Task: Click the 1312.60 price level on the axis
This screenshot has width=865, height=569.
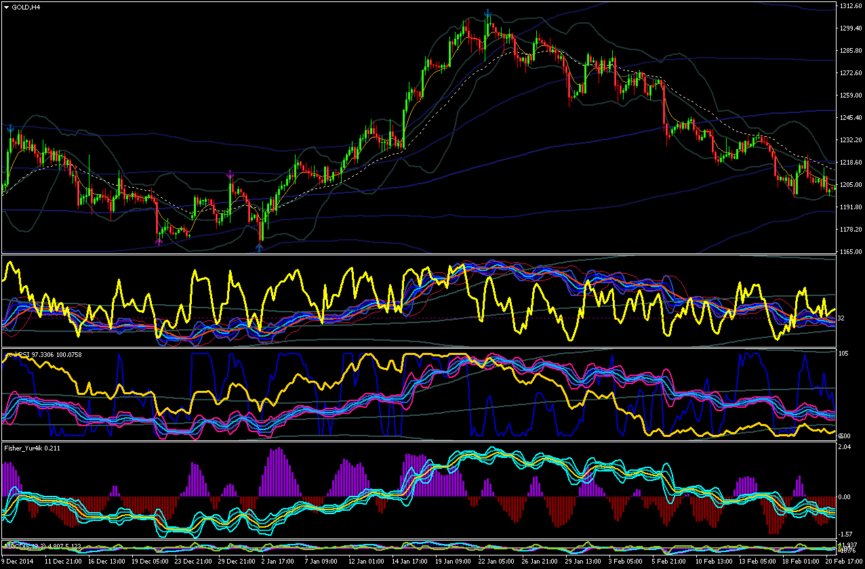Action: coord(849,6)
